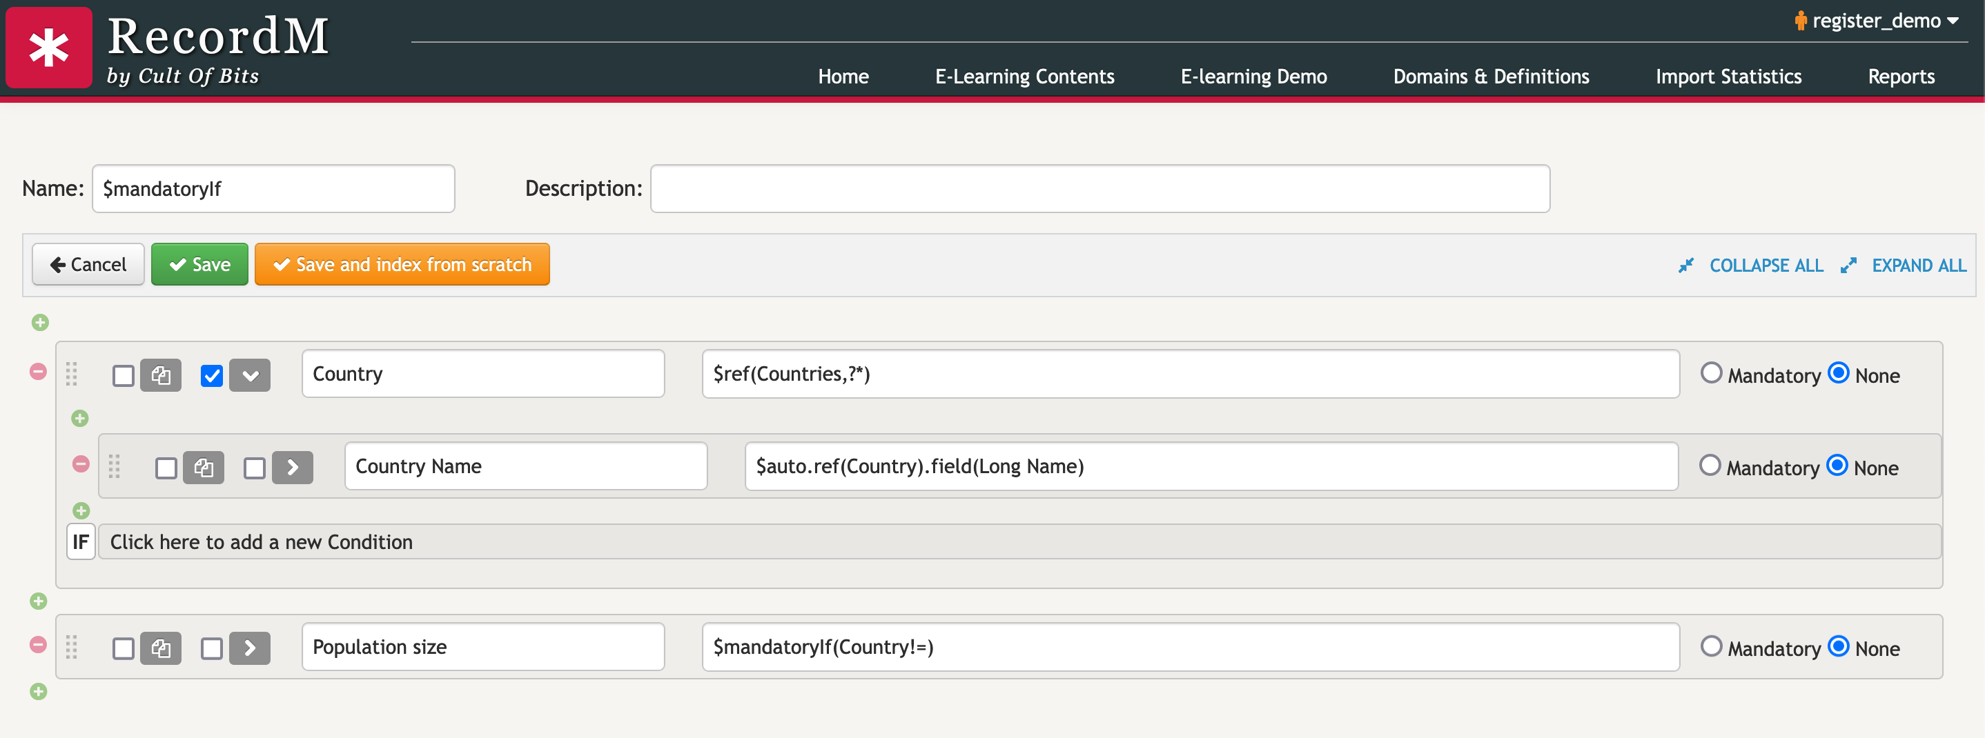1985x738 pixels.
Task: Select Mandatory for the Country Name field
Action: pyautogui.click(x=1709, y=466)
